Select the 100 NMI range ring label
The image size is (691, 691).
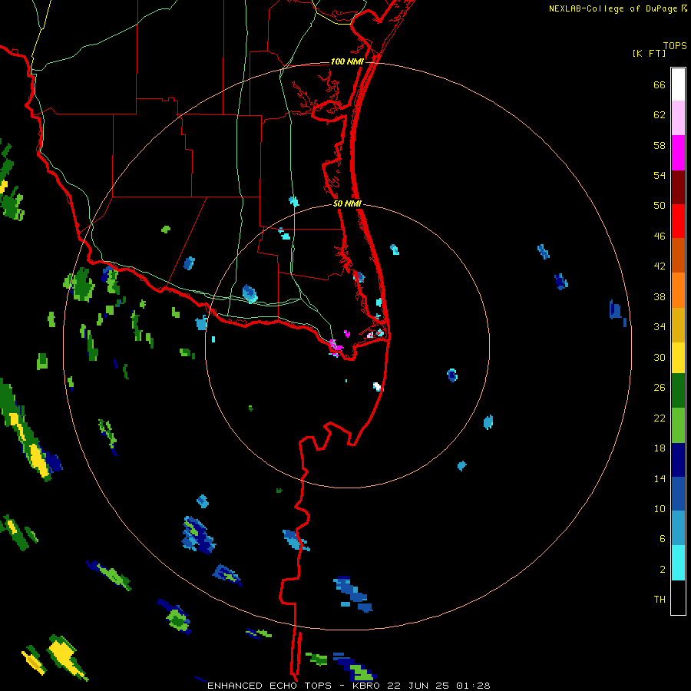pyautogui.click(x=347, y=61)
